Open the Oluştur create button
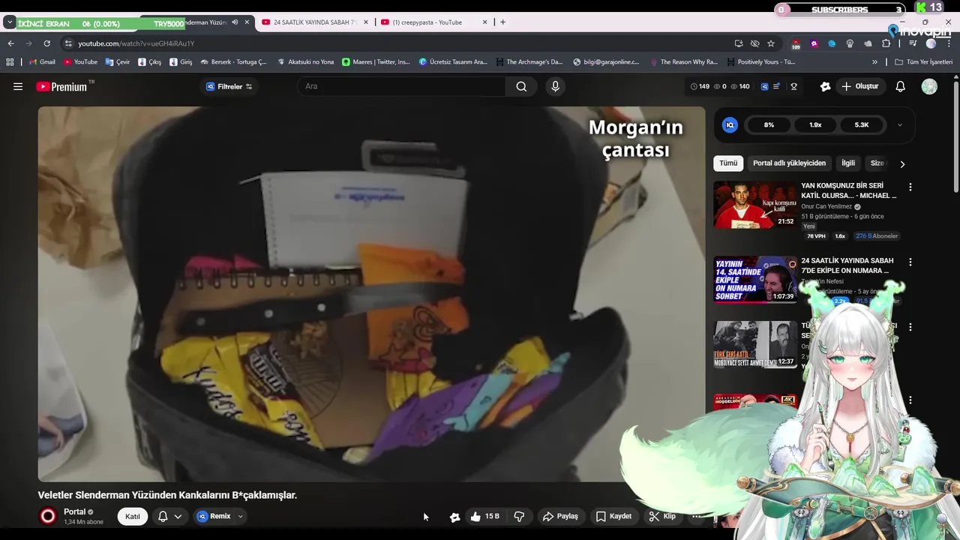Screen dimensions: 960x540 click(859, 86)
